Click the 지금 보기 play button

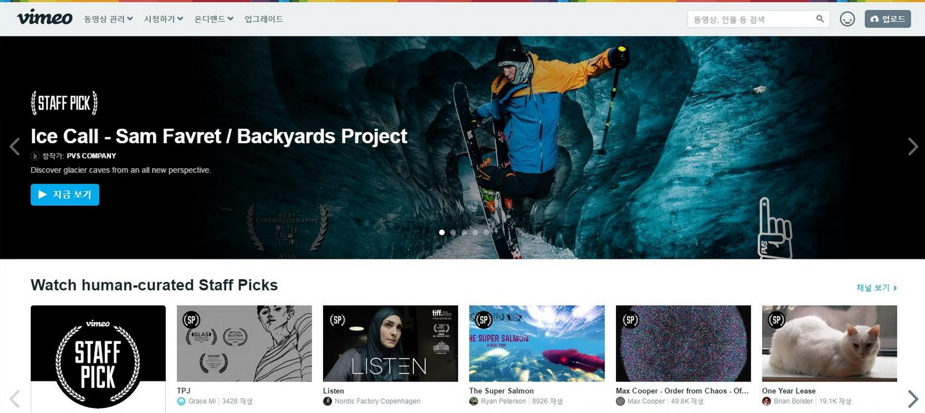(65, 194)
